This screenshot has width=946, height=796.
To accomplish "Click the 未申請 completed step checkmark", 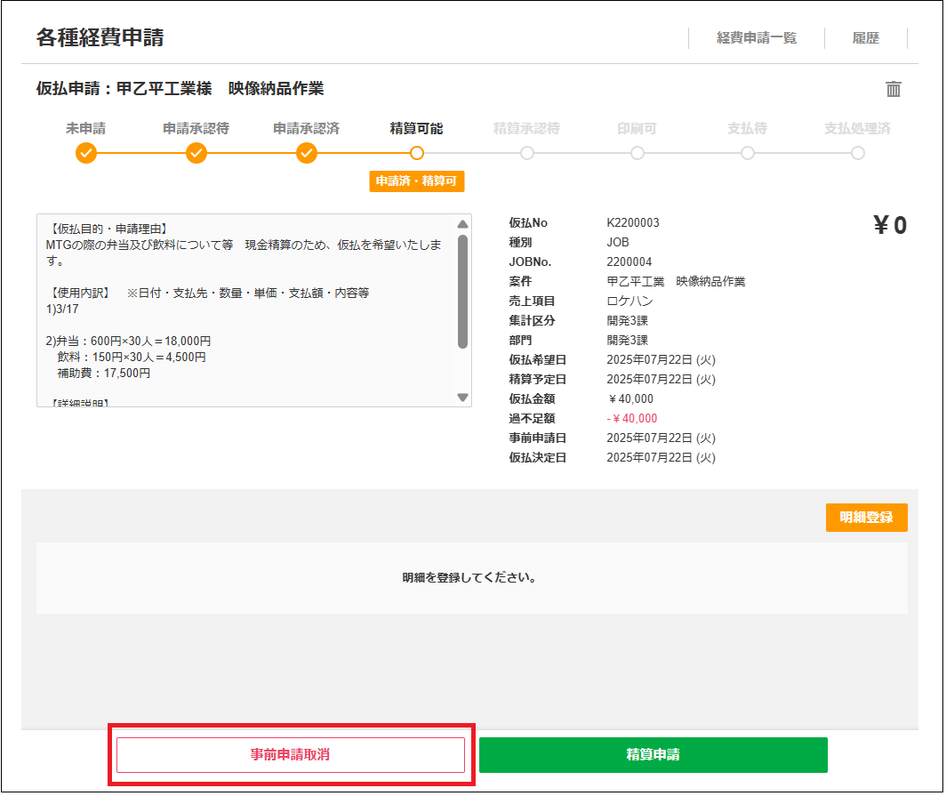I will pyautogui.click(x=86, y=153).
